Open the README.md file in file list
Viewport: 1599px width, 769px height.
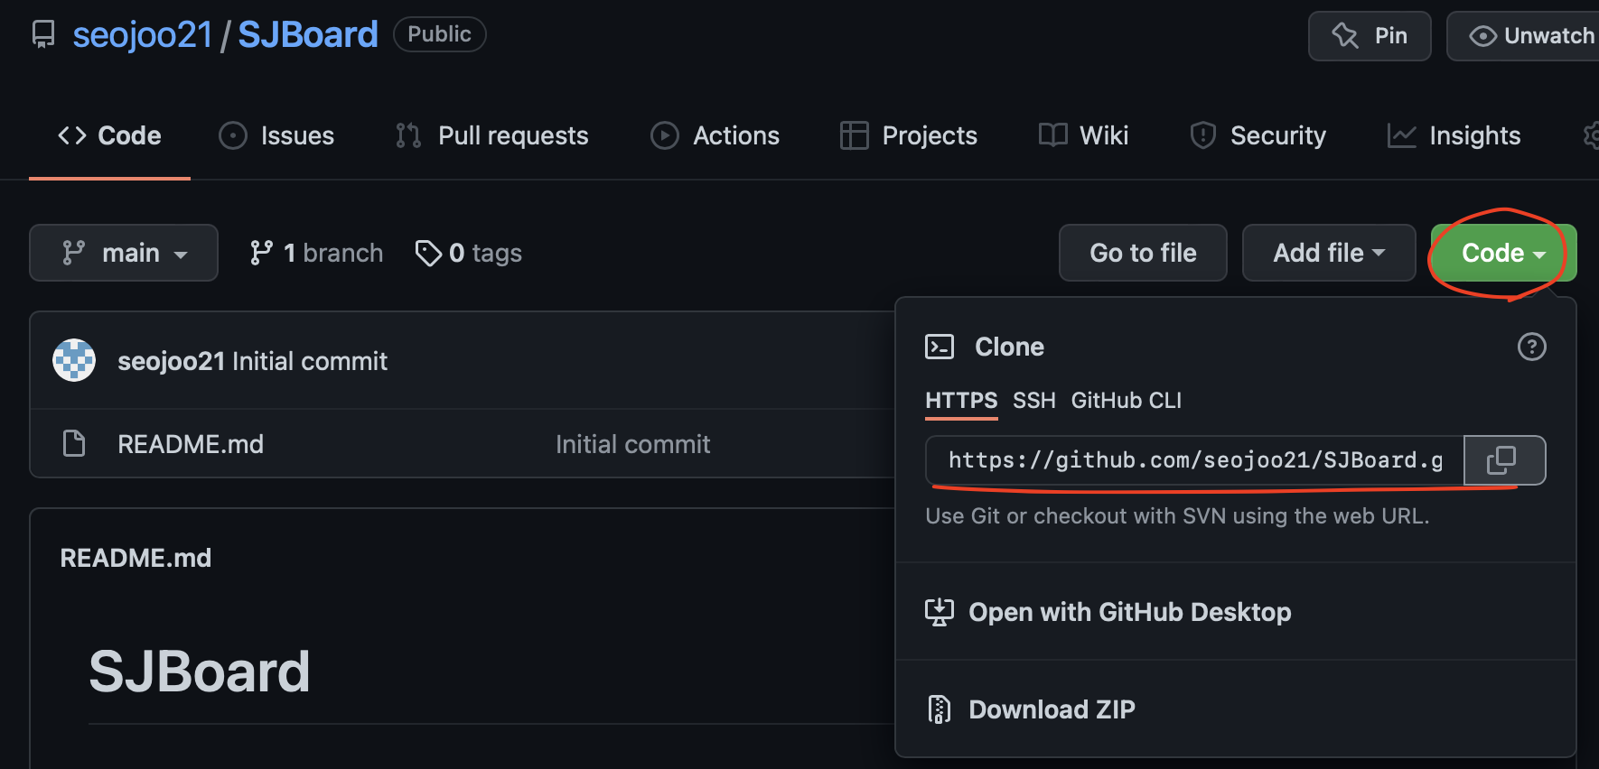click(191, 444)
